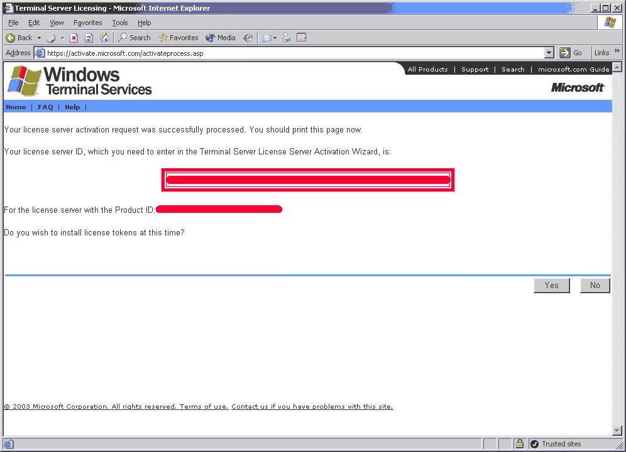Click the SSL padlock icon in status bar
This screenshot has height=452, width=626.
tap(519, 444)
